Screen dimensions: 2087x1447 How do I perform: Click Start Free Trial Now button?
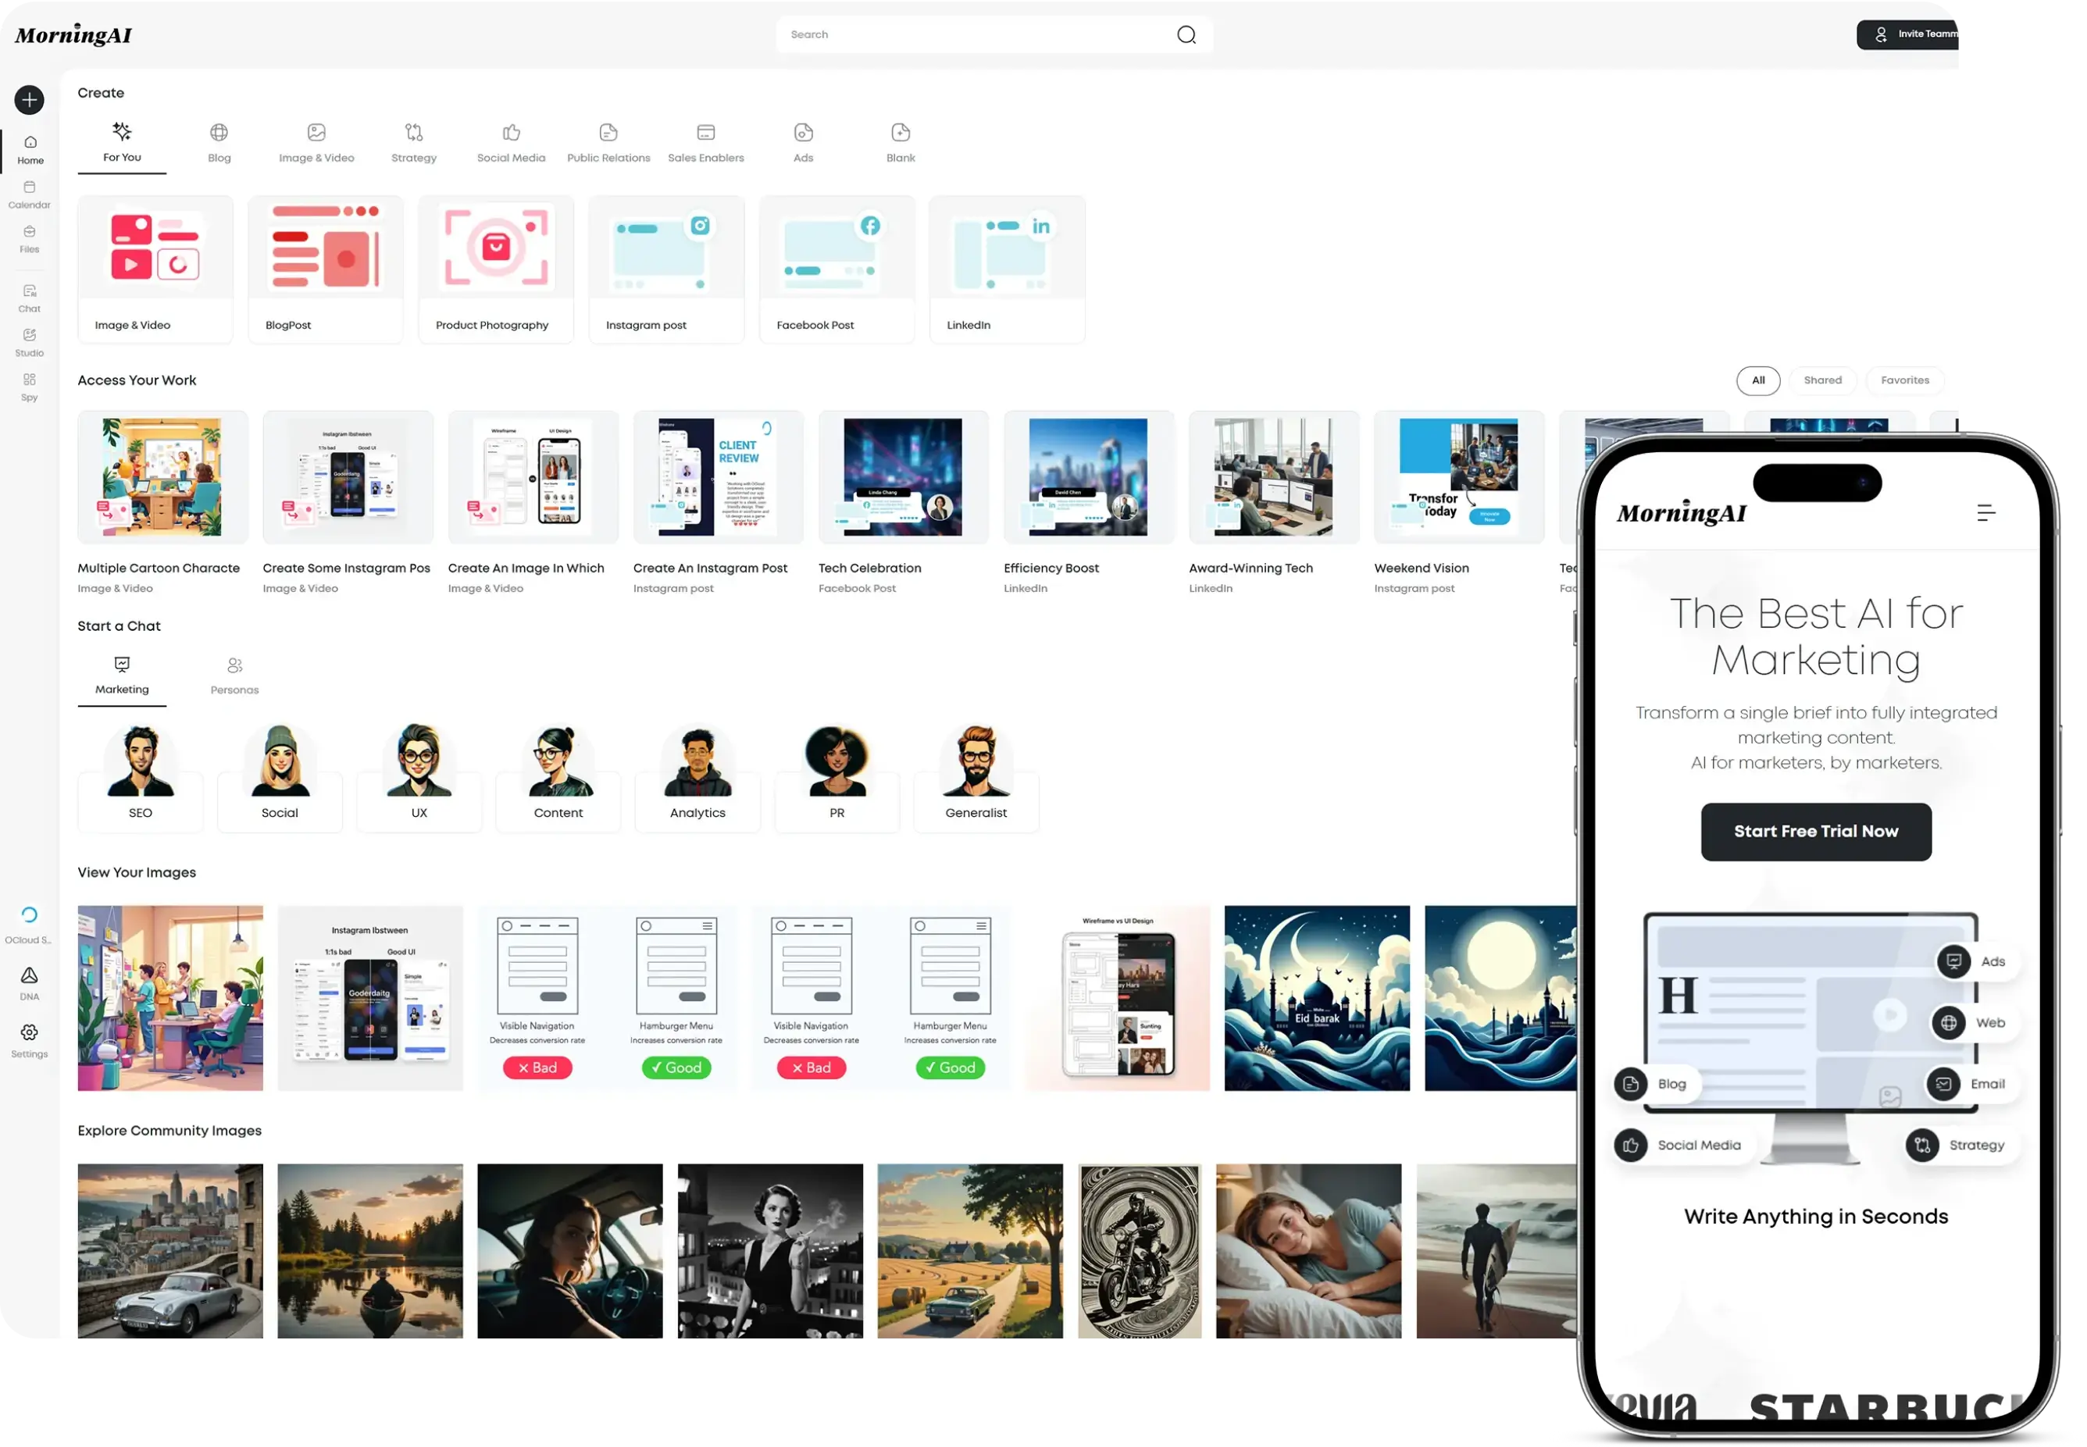(x=1816, y=832)
